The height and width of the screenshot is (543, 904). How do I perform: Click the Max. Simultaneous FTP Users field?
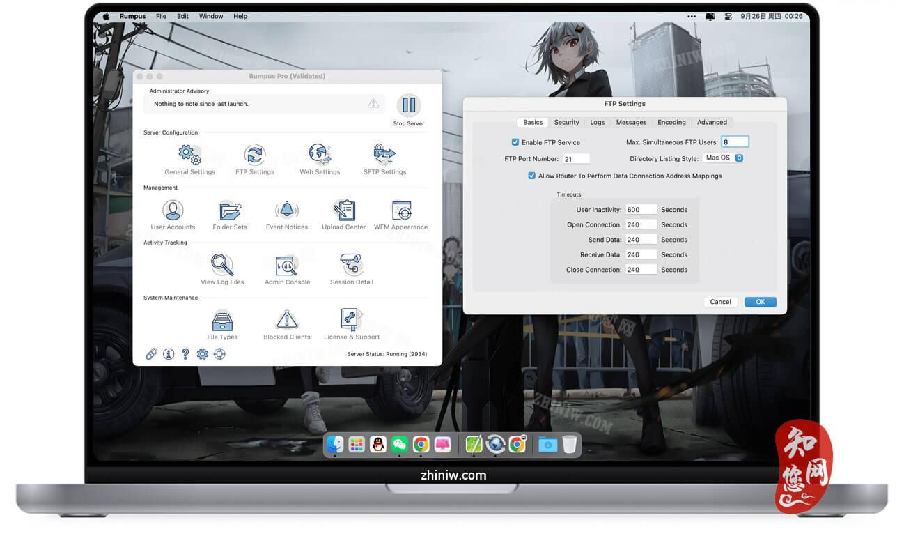point(735,142)
